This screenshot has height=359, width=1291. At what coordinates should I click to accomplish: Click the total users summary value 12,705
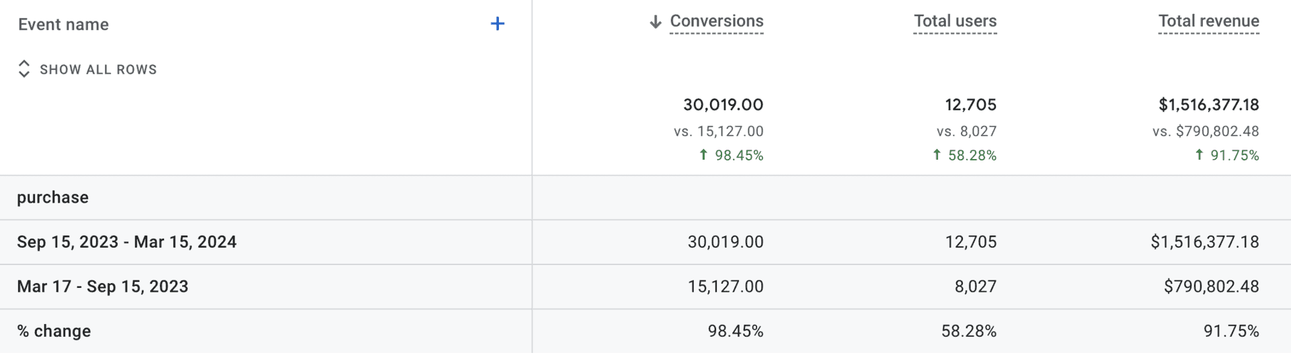[971, 105]
